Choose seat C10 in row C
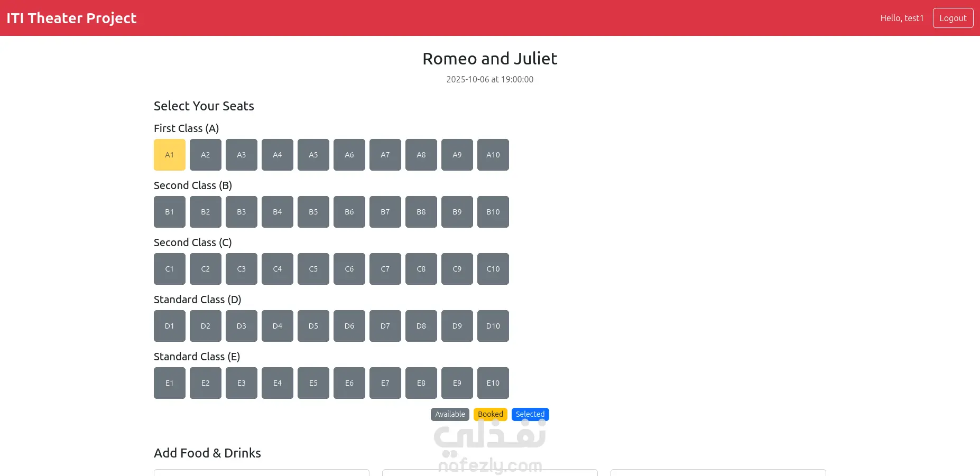 pos(493,269)
